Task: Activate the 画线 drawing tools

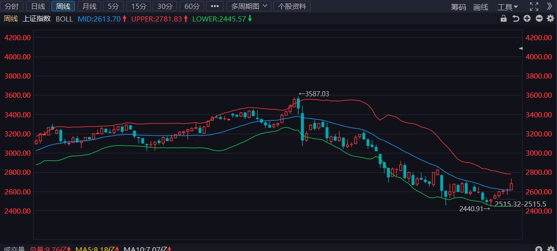Action: pos(481,7)
